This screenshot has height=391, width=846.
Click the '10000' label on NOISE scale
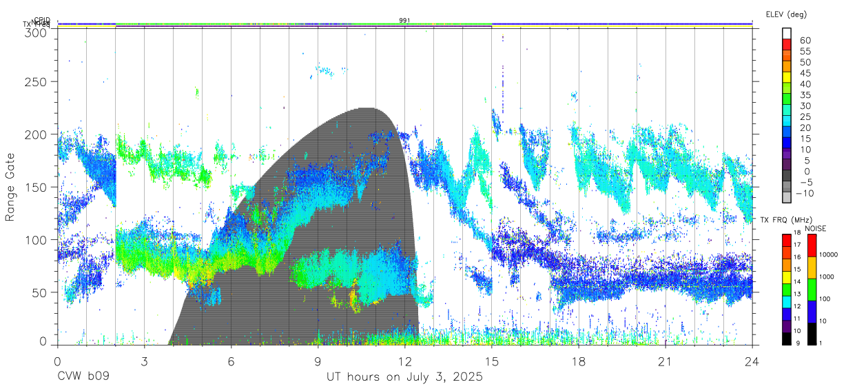point(828,254)
